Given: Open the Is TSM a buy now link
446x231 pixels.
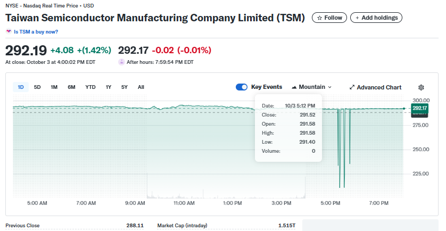Looking at the screenshot, I should 36,32.
